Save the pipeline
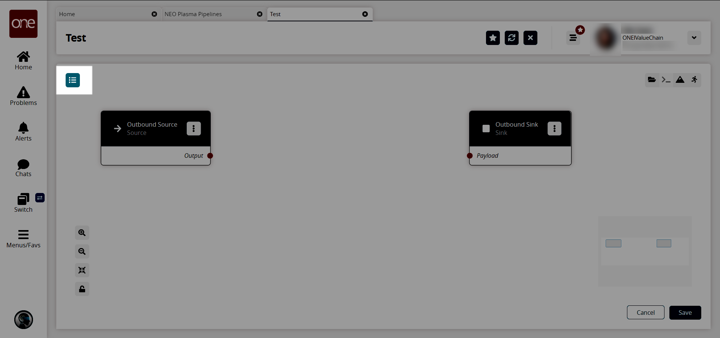Image resolution: width=720 pixels, height=338 pixels. click(685, 313)
